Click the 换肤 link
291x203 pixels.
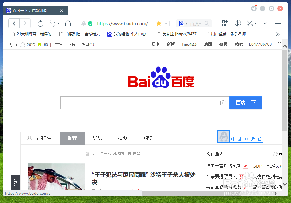click(72, 44)
